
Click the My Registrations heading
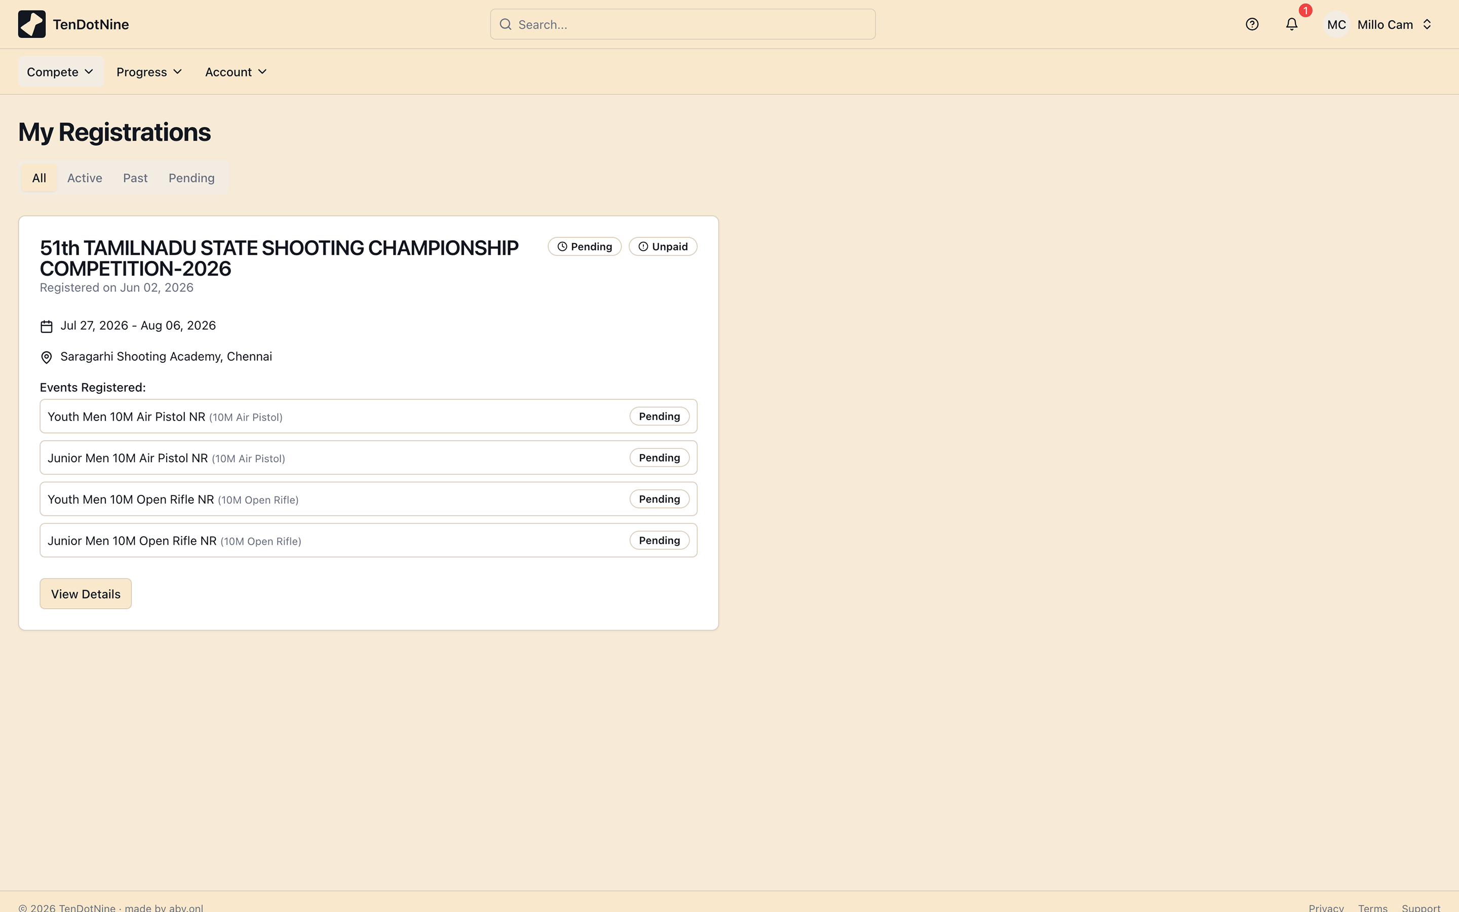[x=114, y=132]
